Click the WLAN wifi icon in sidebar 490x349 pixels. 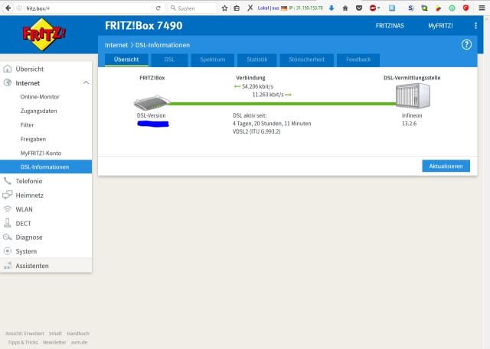click(7, 209)
